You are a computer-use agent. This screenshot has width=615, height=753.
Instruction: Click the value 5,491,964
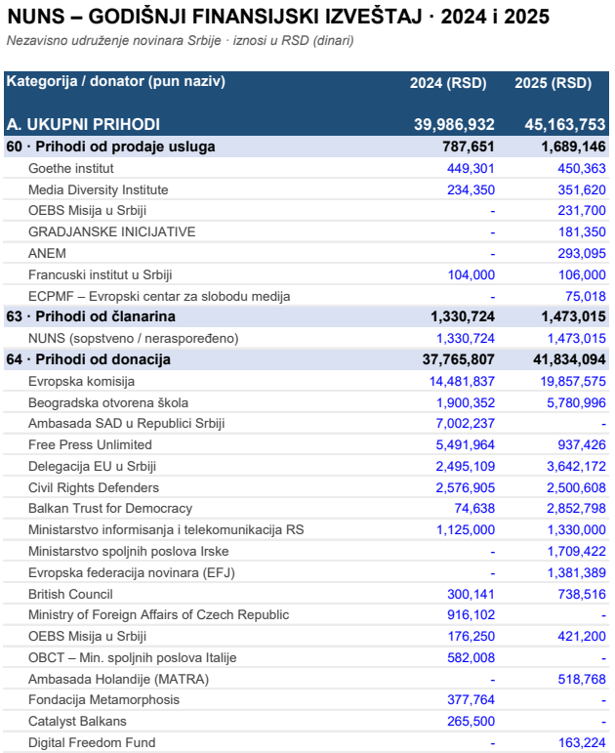(x=466, y=445)
